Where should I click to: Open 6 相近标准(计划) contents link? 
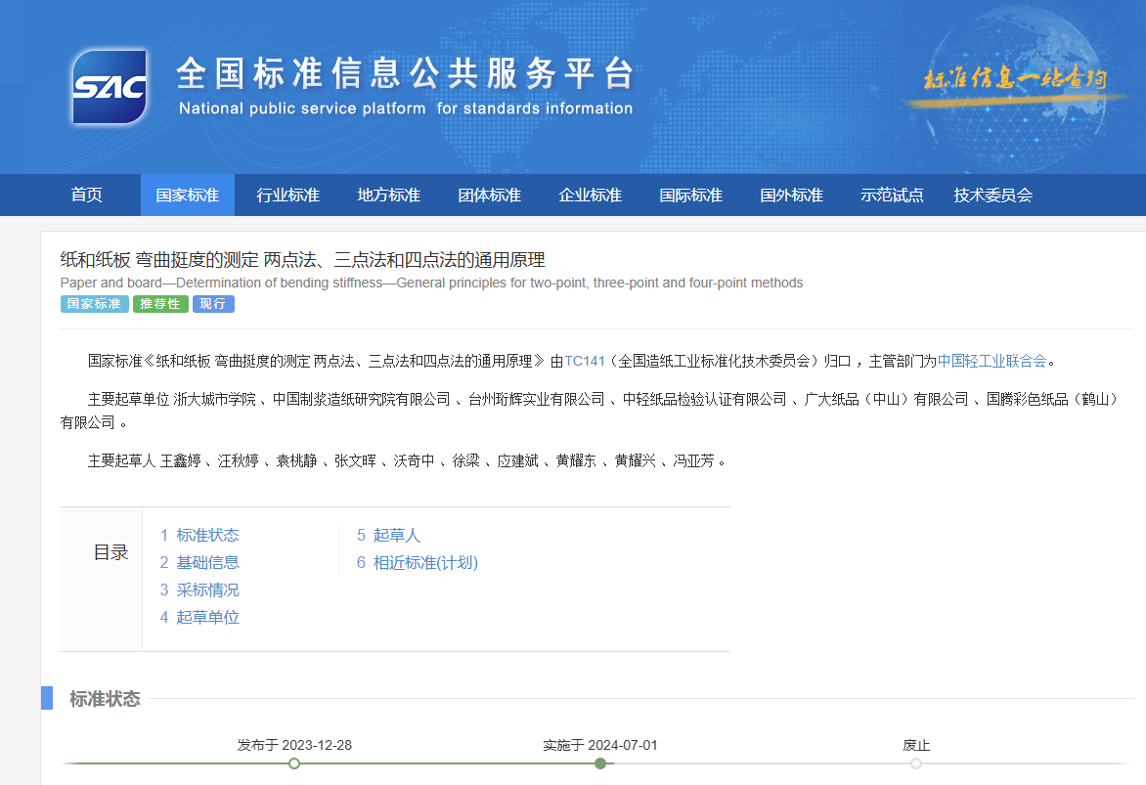(x=417, y=562)
